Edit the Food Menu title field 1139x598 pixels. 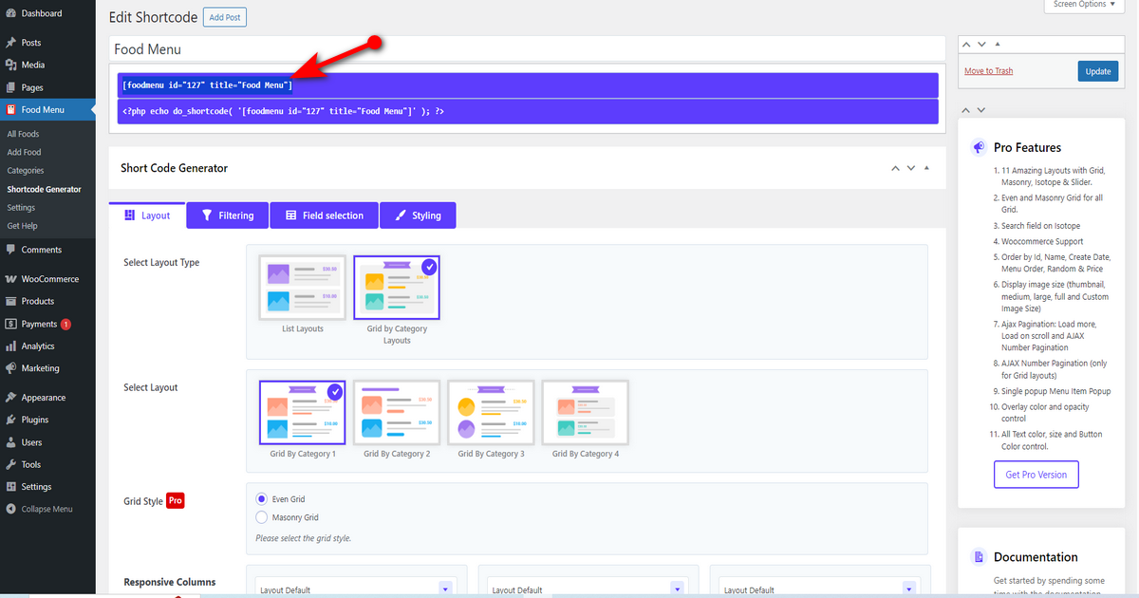point(527,48)
